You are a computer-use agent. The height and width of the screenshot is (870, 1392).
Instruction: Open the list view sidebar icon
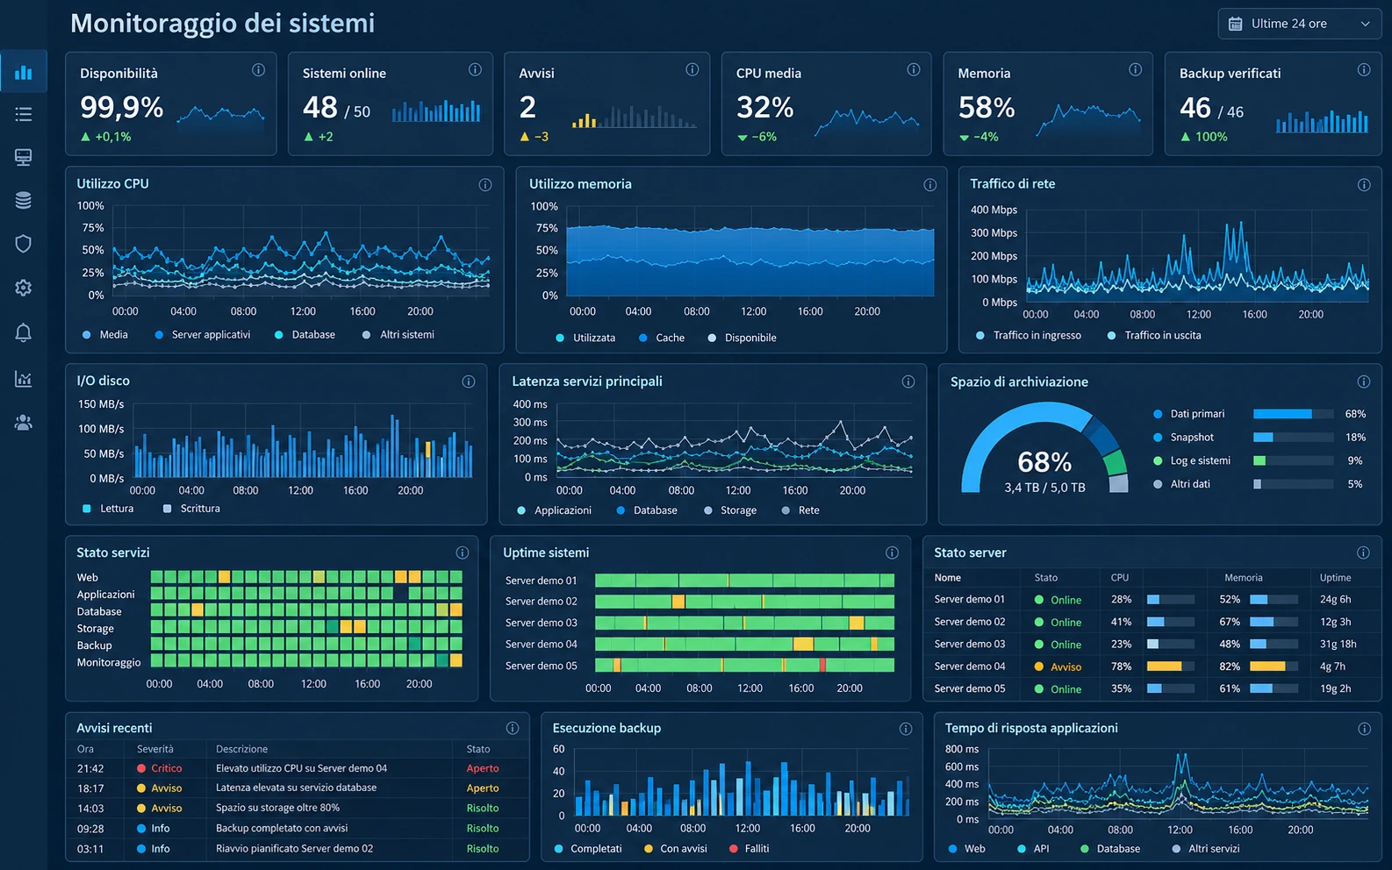24,114
